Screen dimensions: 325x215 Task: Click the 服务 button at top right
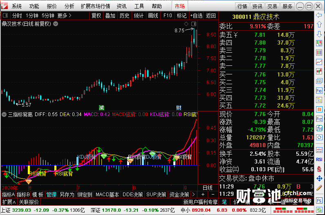pos(287,7)
